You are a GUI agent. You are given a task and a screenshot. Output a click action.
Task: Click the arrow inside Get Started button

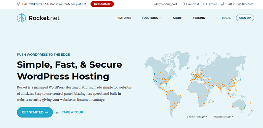[47, 112]
